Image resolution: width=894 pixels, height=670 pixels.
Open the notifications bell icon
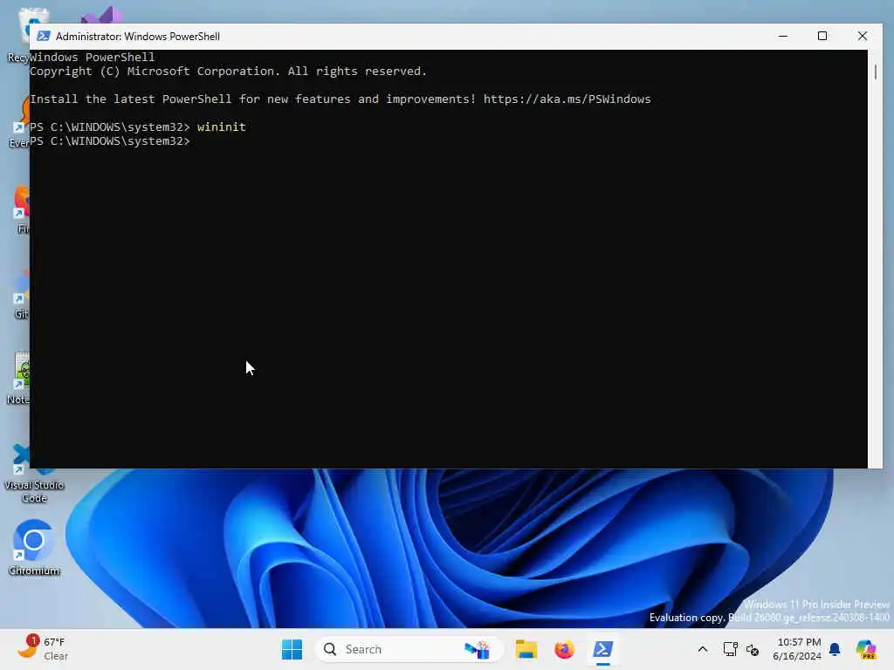(835, 649)
